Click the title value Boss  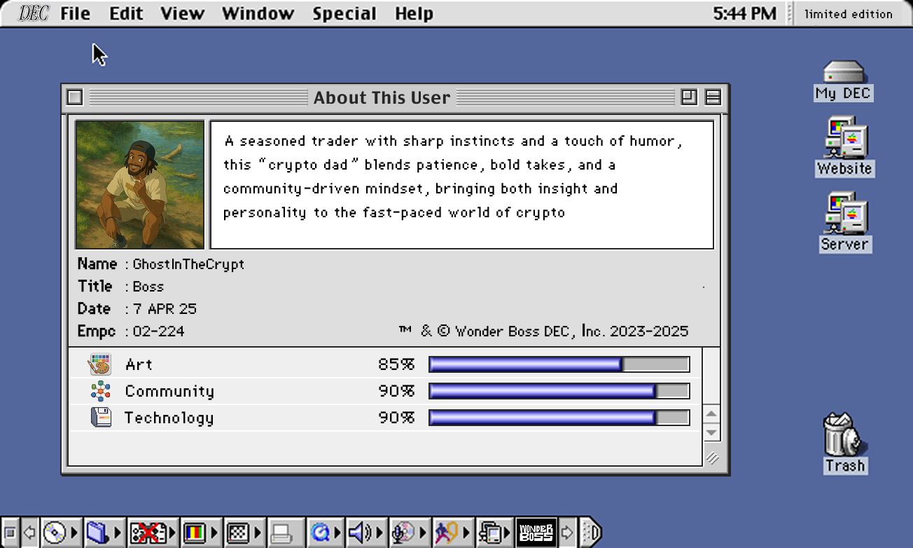tap(148, 287)
